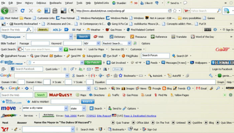Open the Most Visited bookmarks folder
The image size is (234, 133).
(x=9, y=18)
